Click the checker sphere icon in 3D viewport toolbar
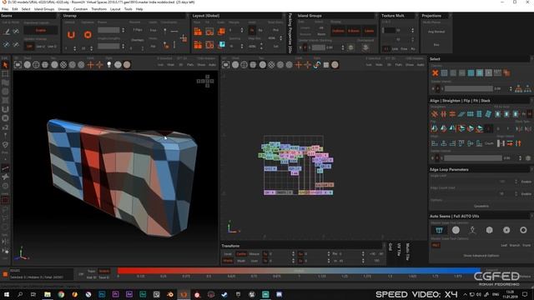Screen dimensions: 534x300 pos(63,65)
